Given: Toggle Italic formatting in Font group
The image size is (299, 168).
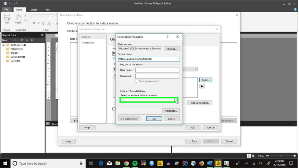Looking at the screenshot, I should click(x=38, y=23).
